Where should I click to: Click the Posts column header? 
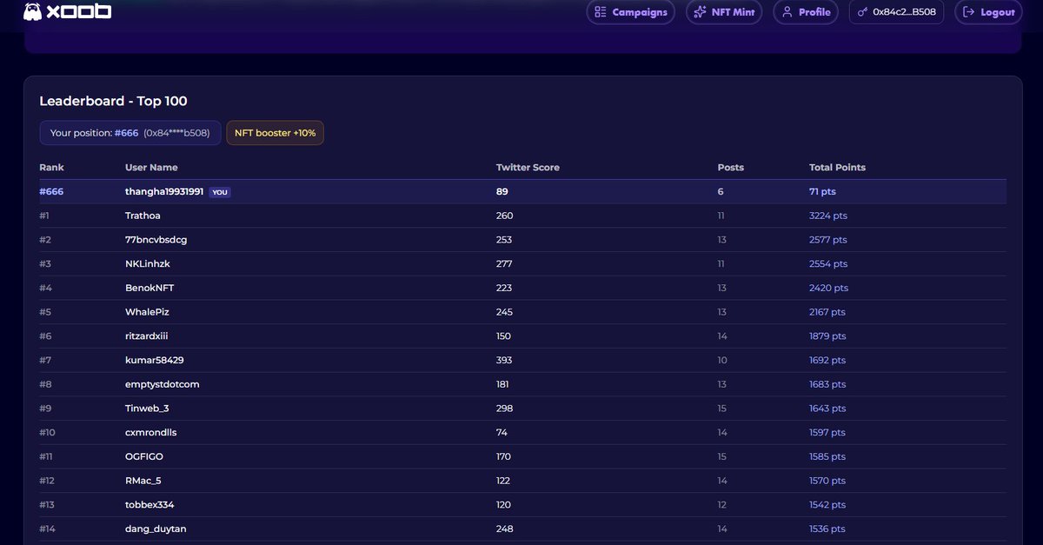coord(731,167)
